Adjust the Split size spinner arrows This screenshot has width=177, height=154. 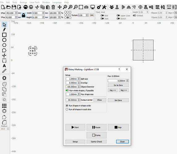[79, 79]
